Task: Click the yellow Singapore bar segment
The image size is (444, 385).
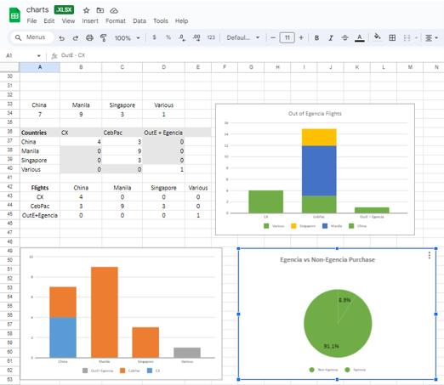Action: 319,137
